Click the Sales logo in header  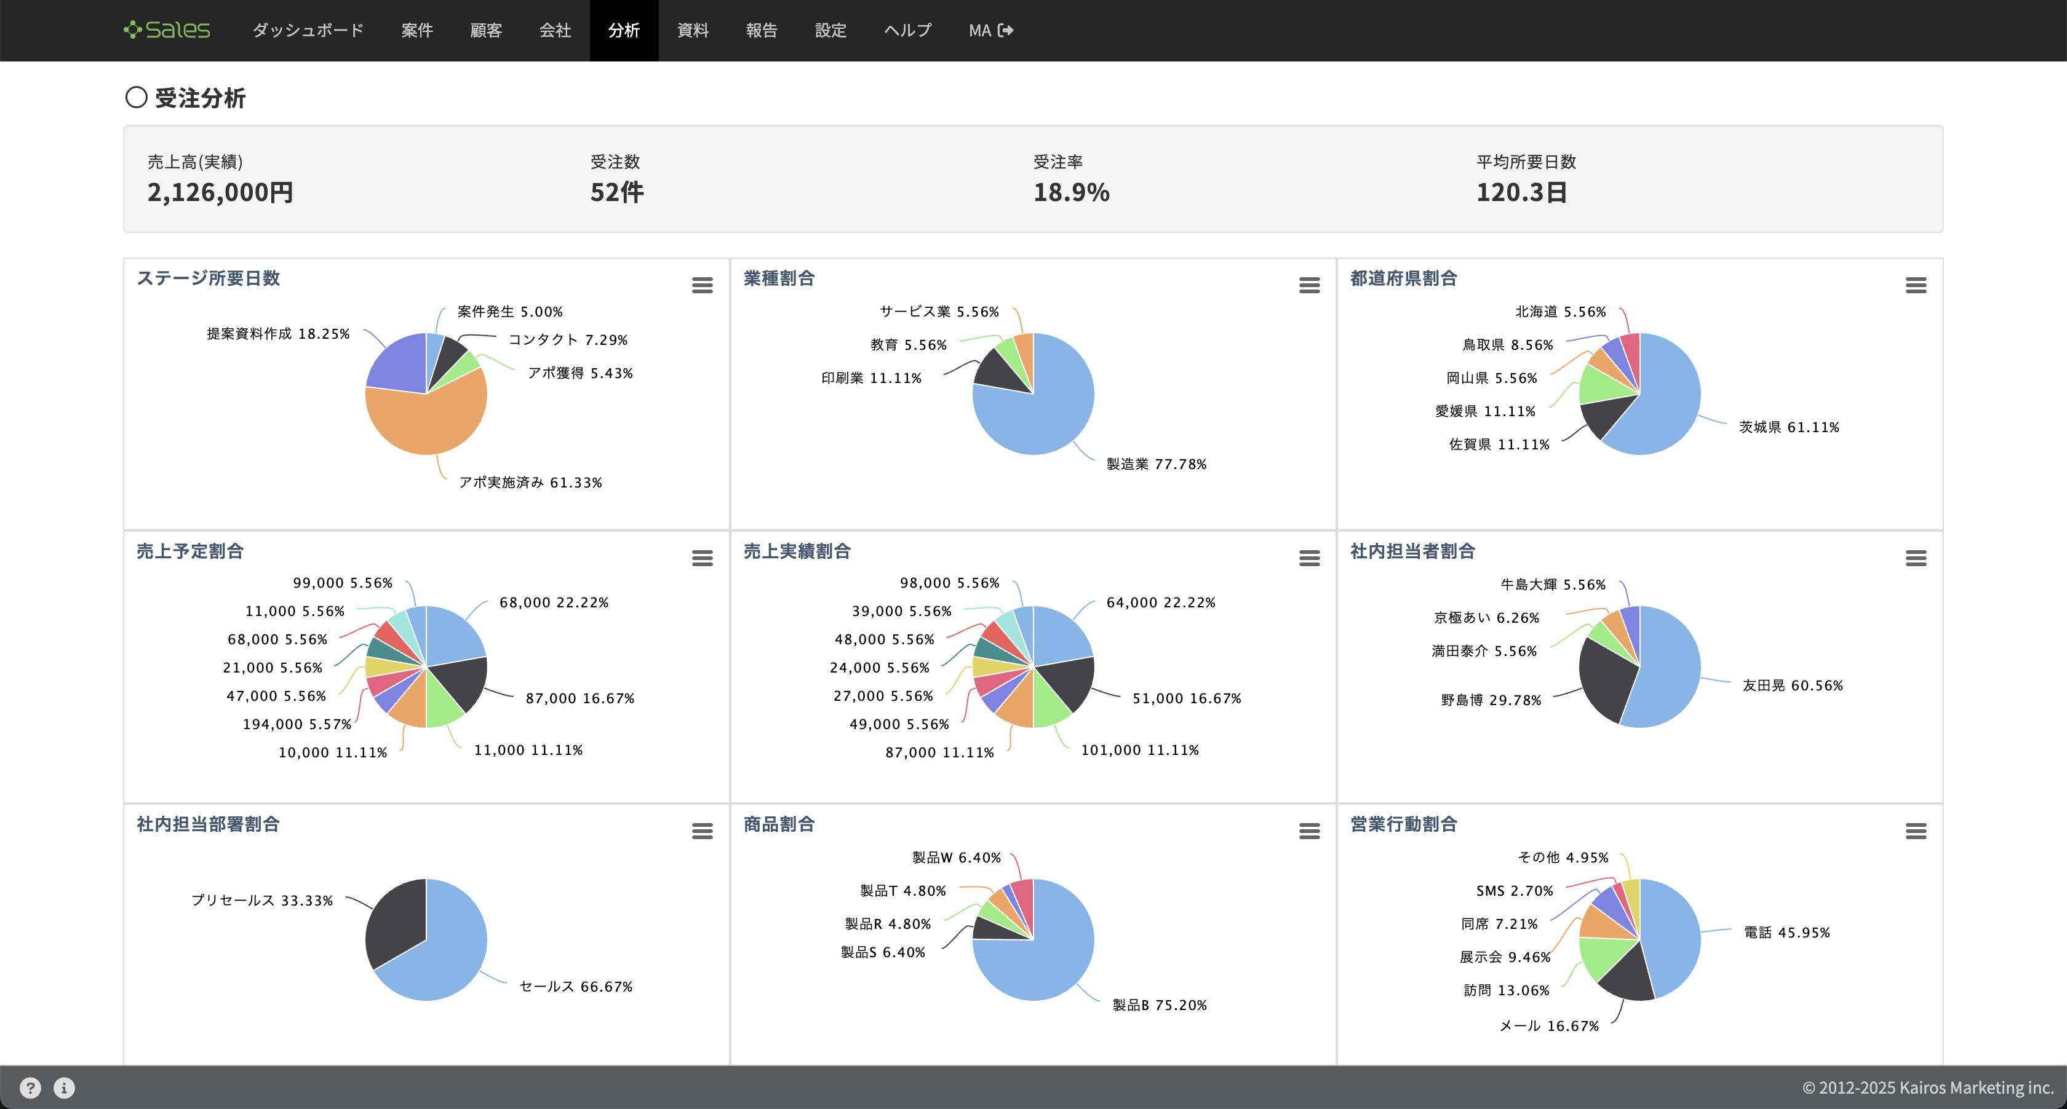(167, 31)
